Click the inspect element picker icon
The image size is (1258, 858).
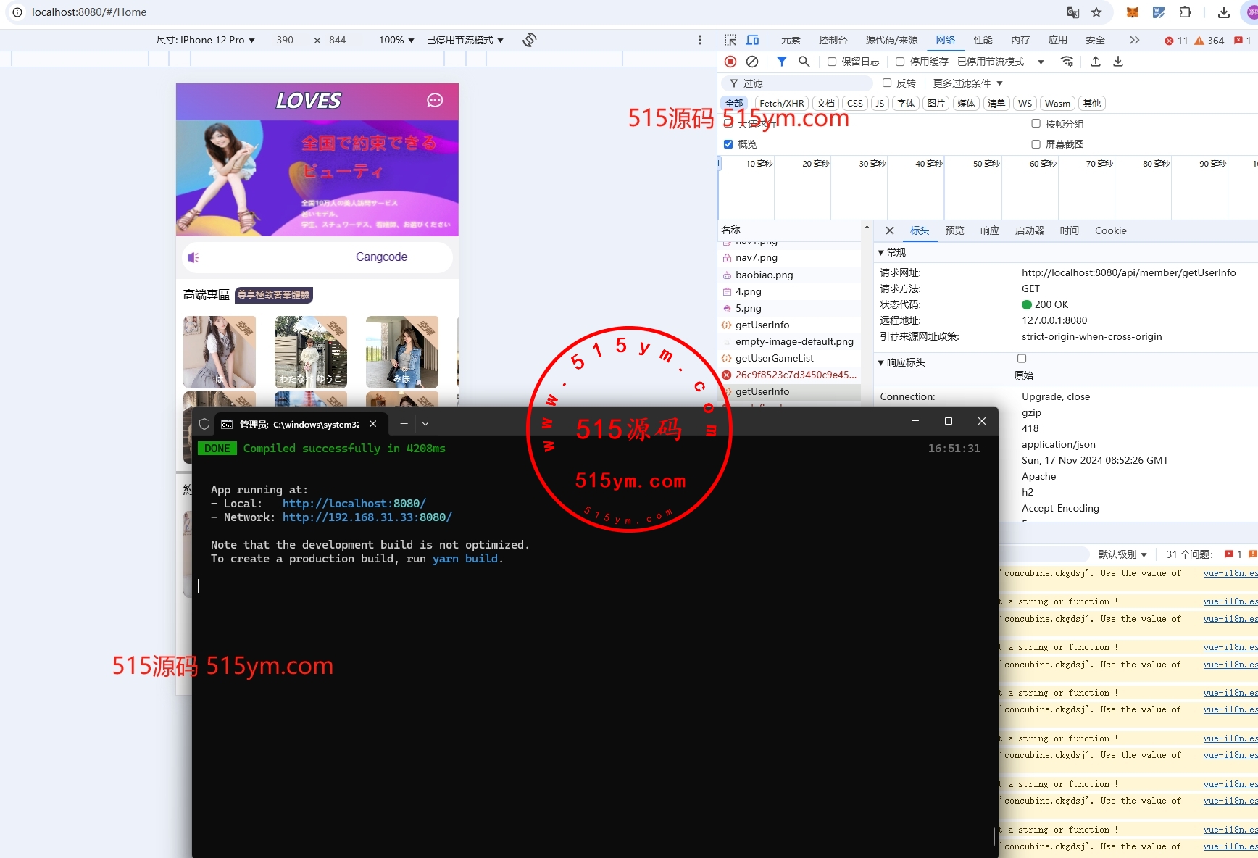pyautogui.click(x=730, y=40)
